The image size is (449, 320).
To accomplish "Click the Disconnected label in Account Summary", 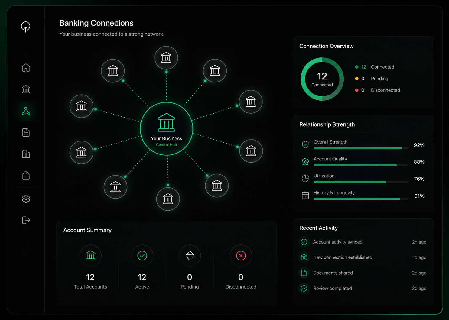I will [241, 287].
